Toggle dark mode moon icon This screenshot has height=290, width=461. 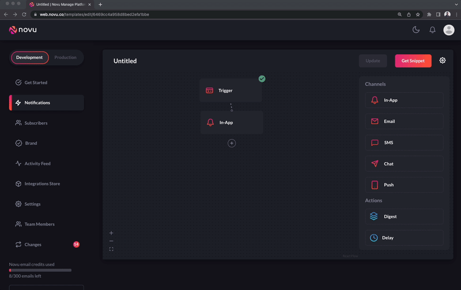415,30
